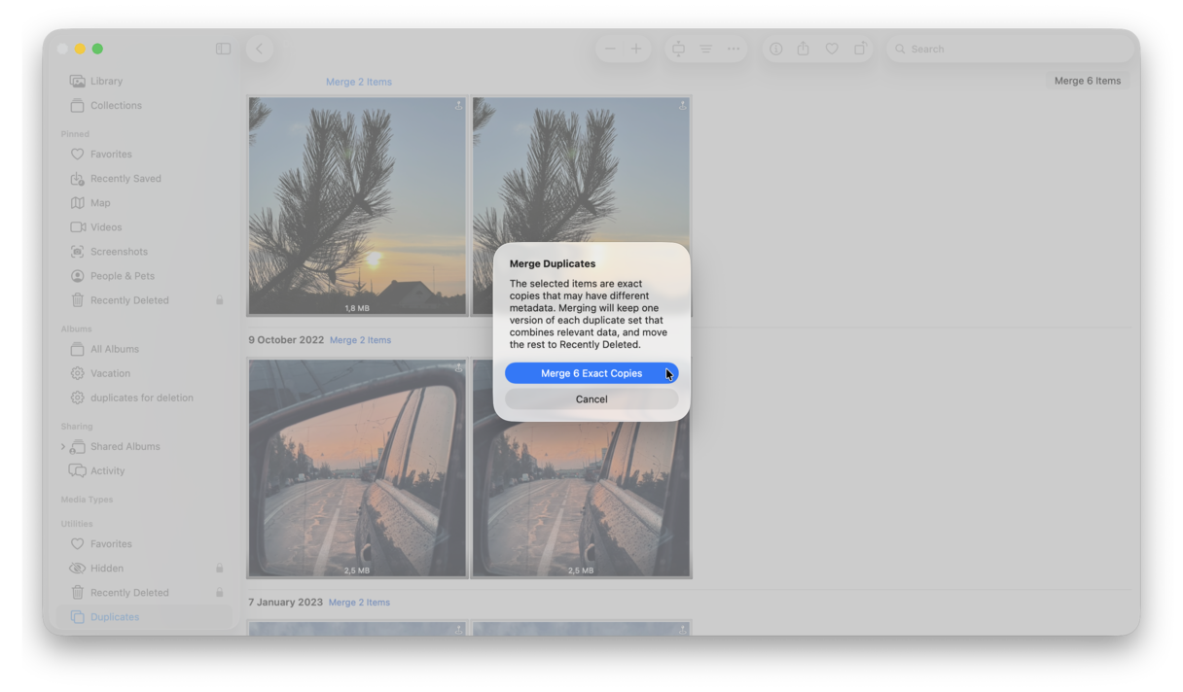Image resolution: width=1183 pixels, height=692 pixels.
Task: Click Merge 6 Items at top right
Action: 1087,81
